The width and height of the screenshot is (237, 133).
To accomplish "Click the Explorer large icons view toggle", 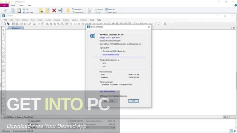I will tap(235, 131).
